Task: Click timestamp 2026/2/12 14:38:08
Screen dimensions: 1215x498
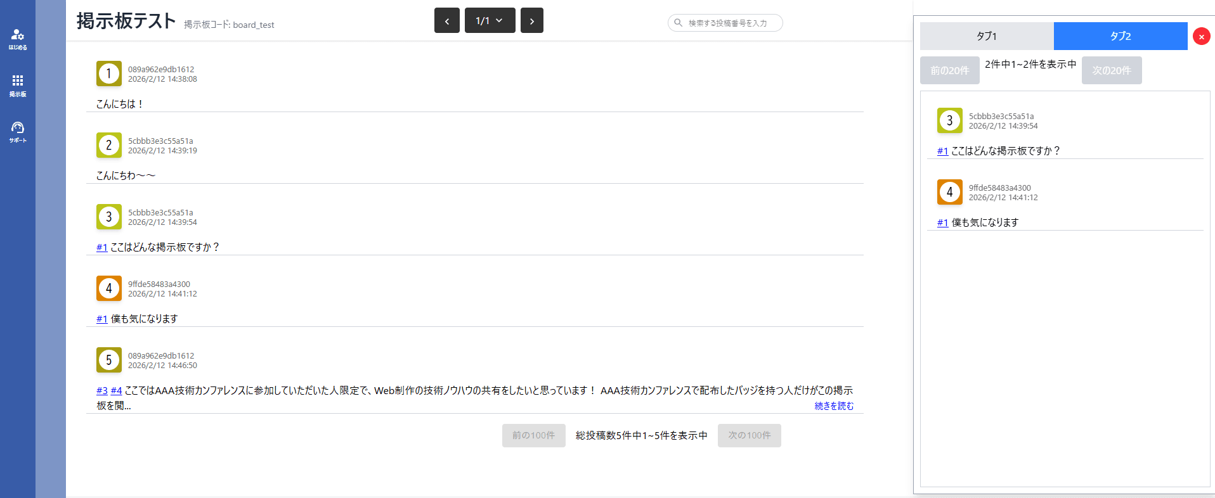Action: 162,79
